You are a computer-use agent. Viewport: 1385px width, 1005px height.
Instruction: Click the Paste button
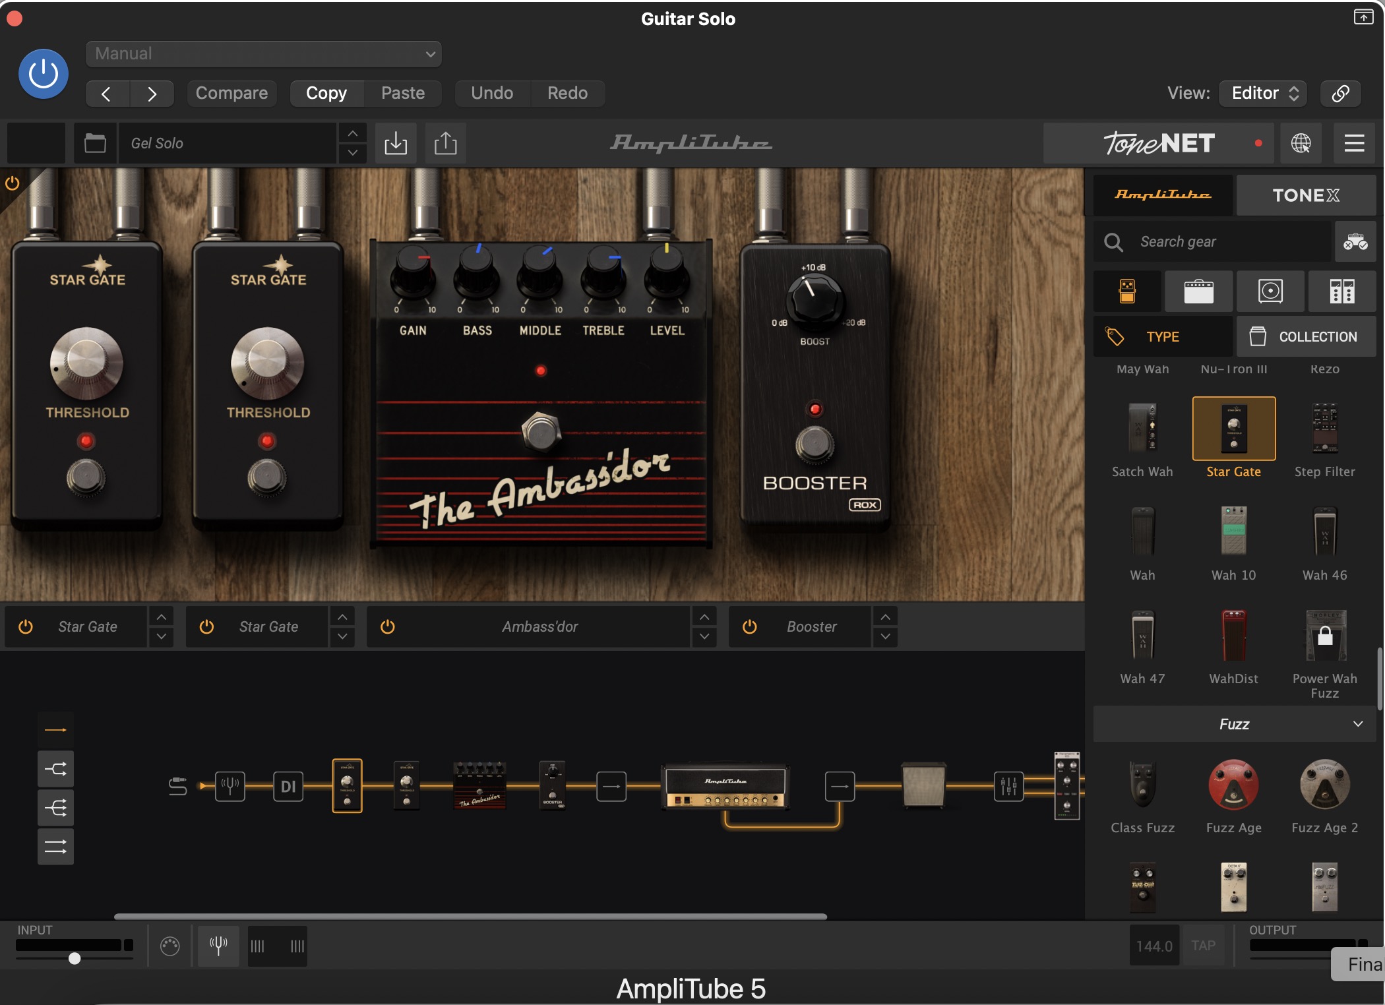click(x=403, y=94)
